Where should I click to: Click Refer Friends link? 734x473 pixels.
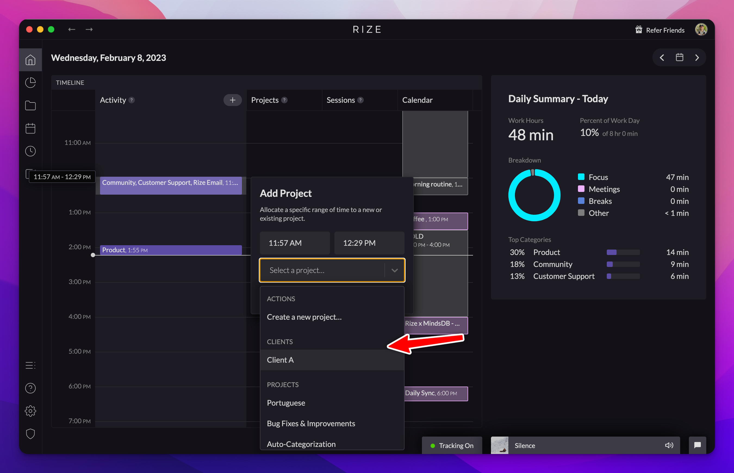665,30
